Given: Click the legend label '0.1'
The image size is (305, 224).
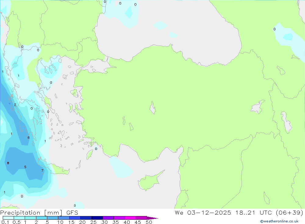Looking at the screenshot, I should pyautogui.click(x=5, y=222).
